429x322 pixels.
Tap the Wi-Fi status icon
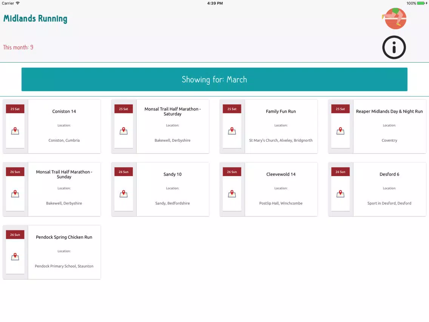click(x=17, y=3)
